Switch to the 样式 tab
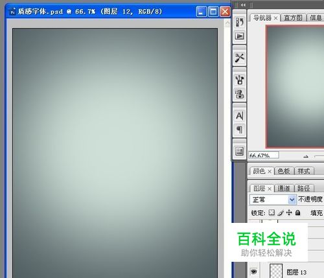 (x=304, y=171)
